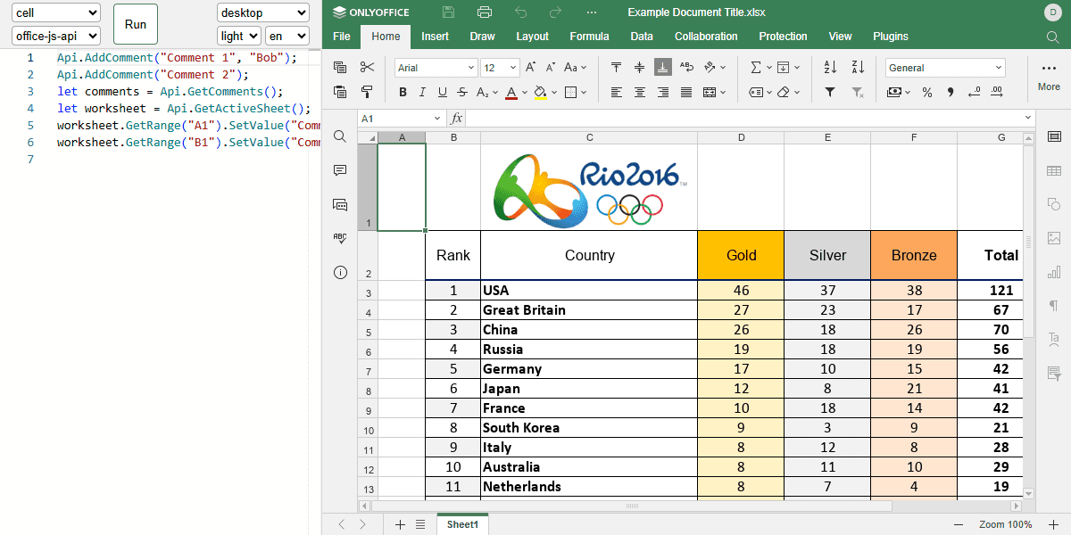Apply comma style format
The image size is (1071, 535).
point(951,92)
